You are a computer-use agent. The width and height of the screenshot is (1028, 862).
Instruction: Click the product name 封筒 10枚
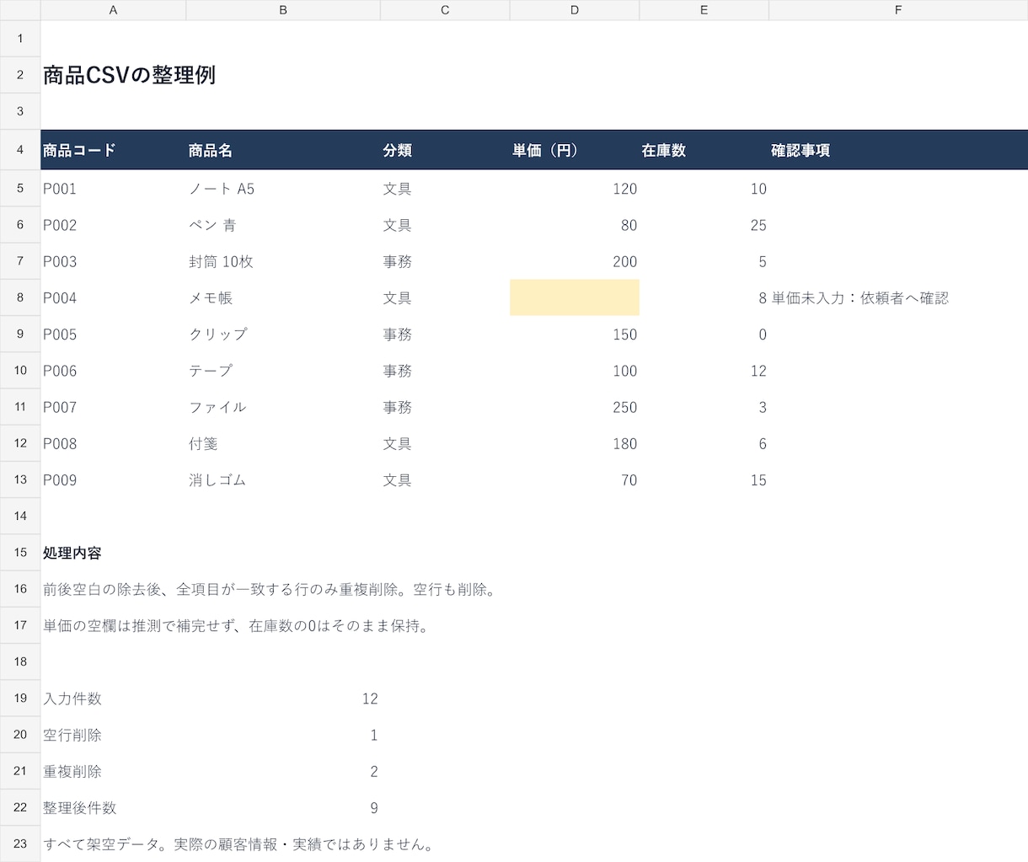[x=221, y=261]
